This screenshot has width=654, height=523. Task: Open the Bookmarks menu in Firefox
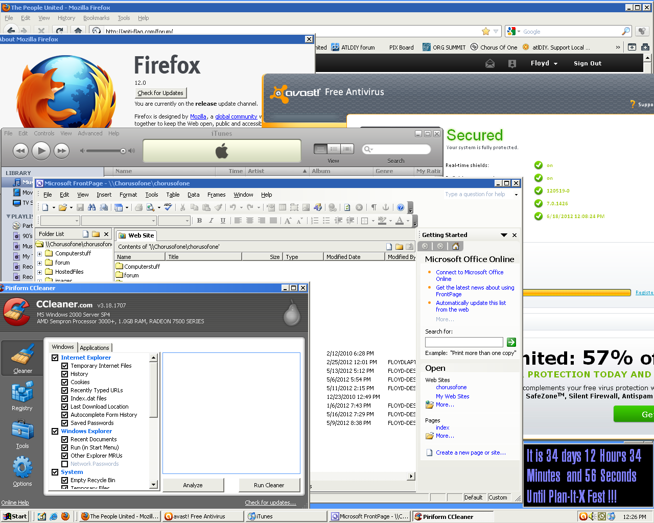click(x=96, y=18)
